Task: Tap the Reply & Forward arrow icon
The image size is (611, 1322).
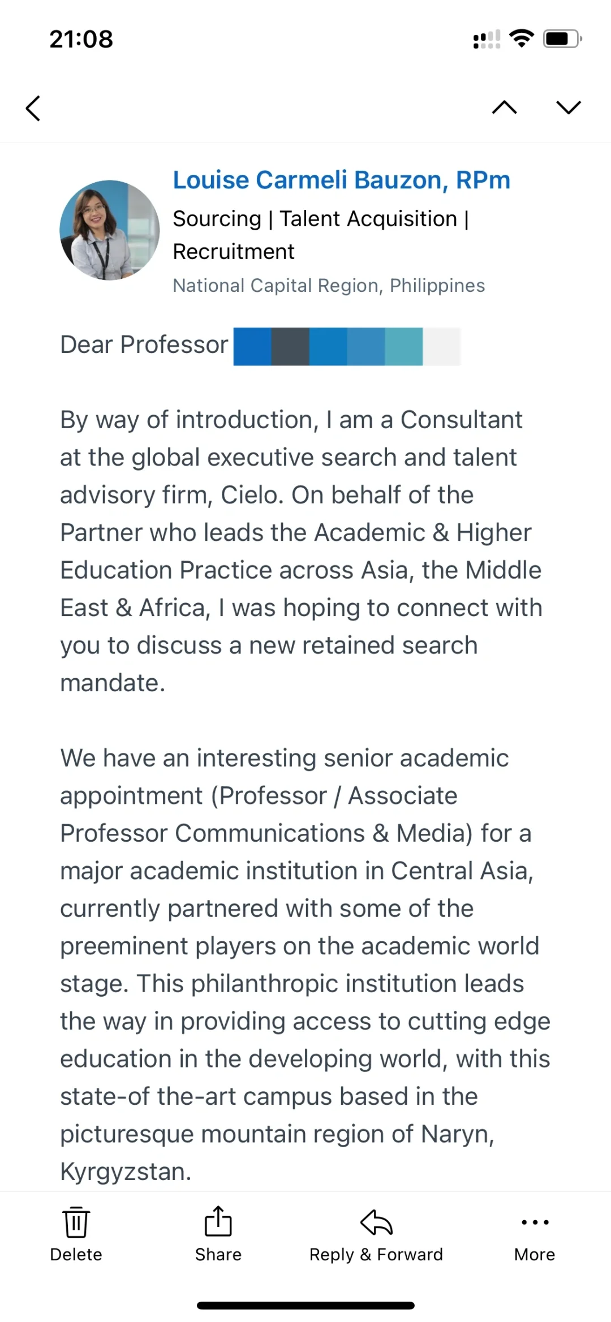Action: tap(376, 1222)
